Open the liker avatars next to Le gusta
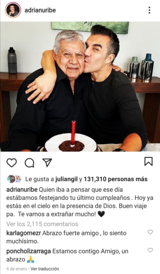The width and height of the screenshot is (160, 274). (14, 179)
